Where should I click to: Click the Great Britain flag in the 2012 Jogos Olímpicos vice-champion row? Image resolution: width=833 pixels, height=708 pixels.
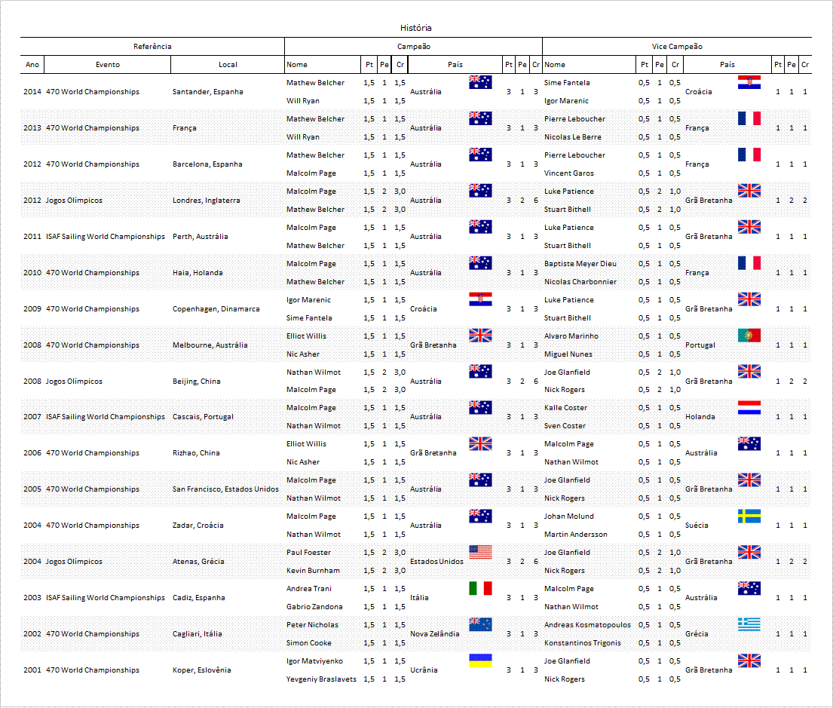749,190
